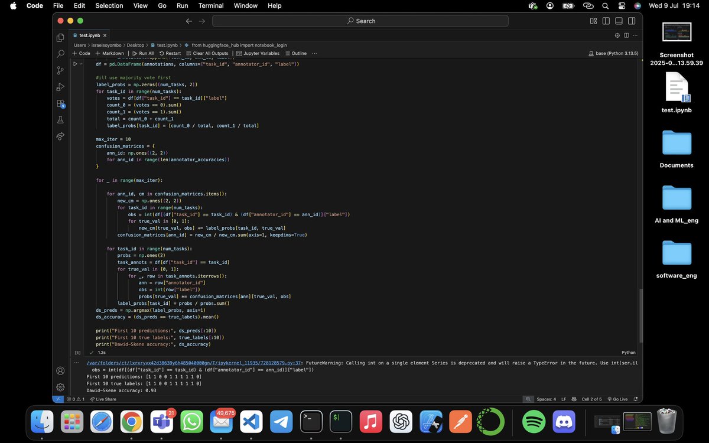The height and width of the screenshot is (443, 709).
Task: Select kernel base (Python 3.13.5)
Action: (614, 53)
